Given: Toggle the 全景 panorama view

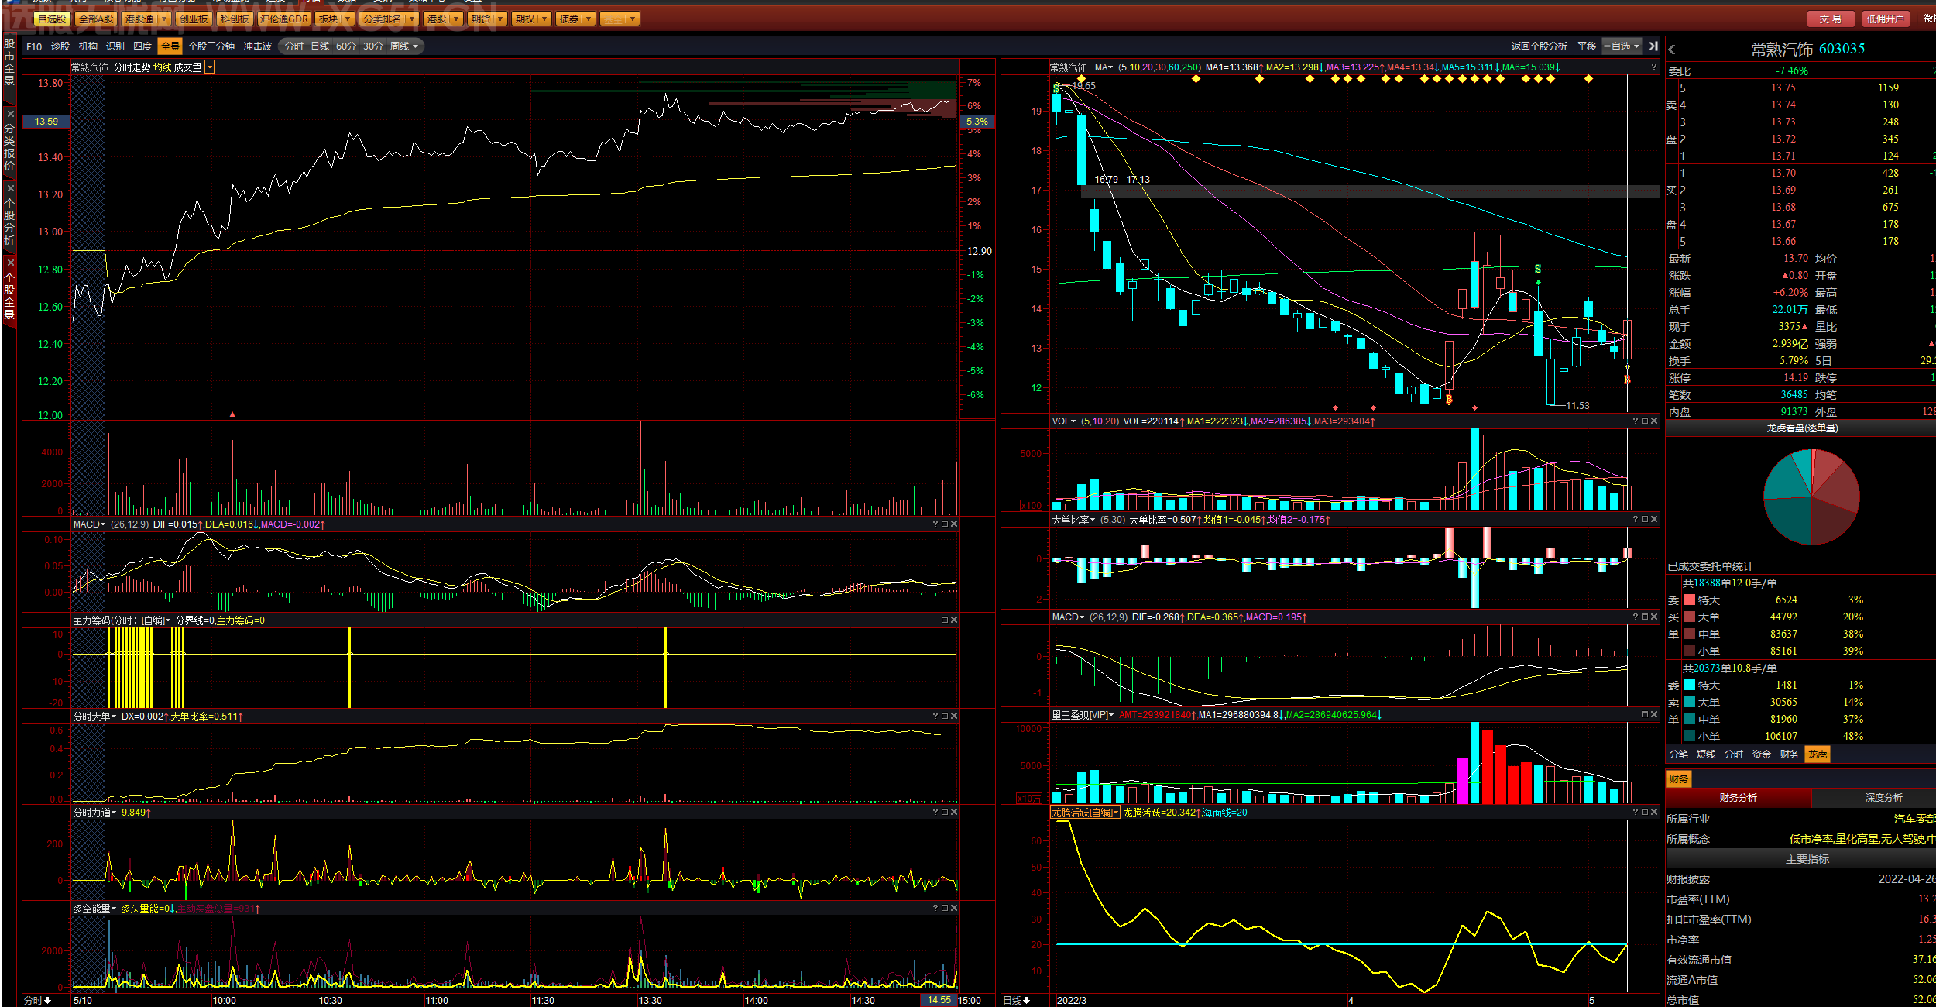Looking at the screenshot, I should (x=170, y=46).
